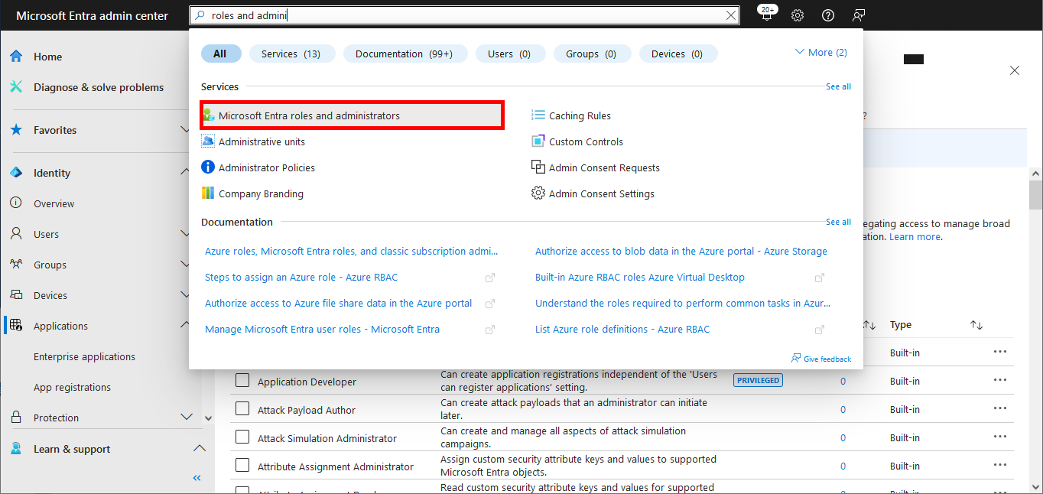Viewport: 1043px width, 494px height.
Task: Switch to the Documentation (99+) tab
Action: coord(405,54)
